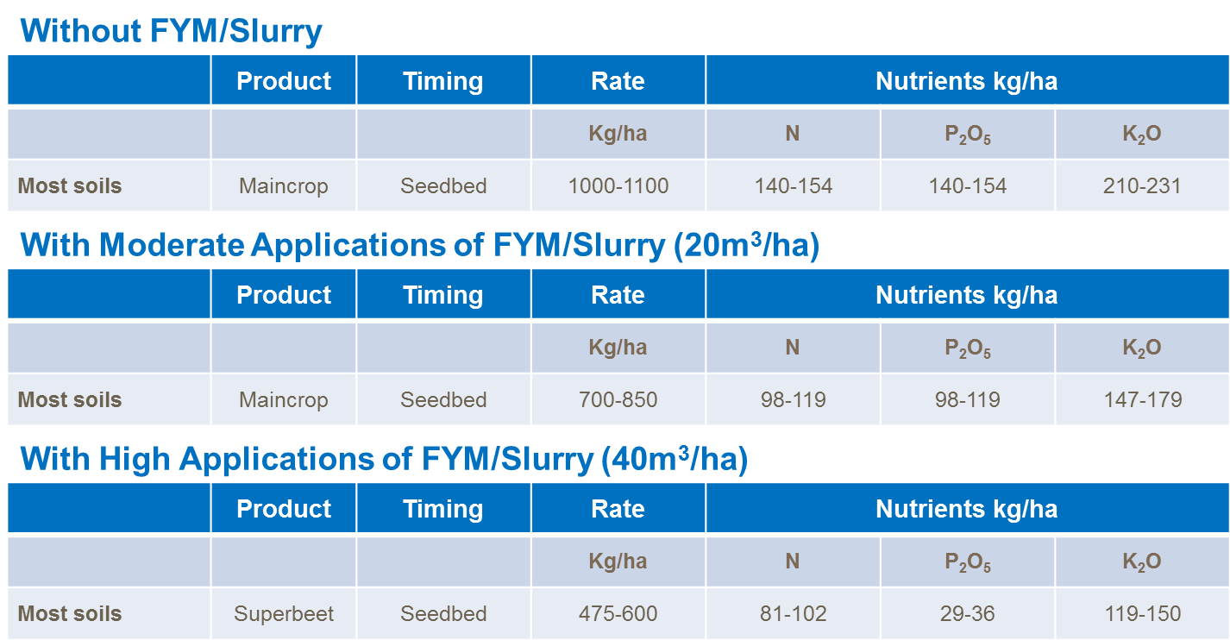Select the 475-600 rate cell

[x=618, y=614]
